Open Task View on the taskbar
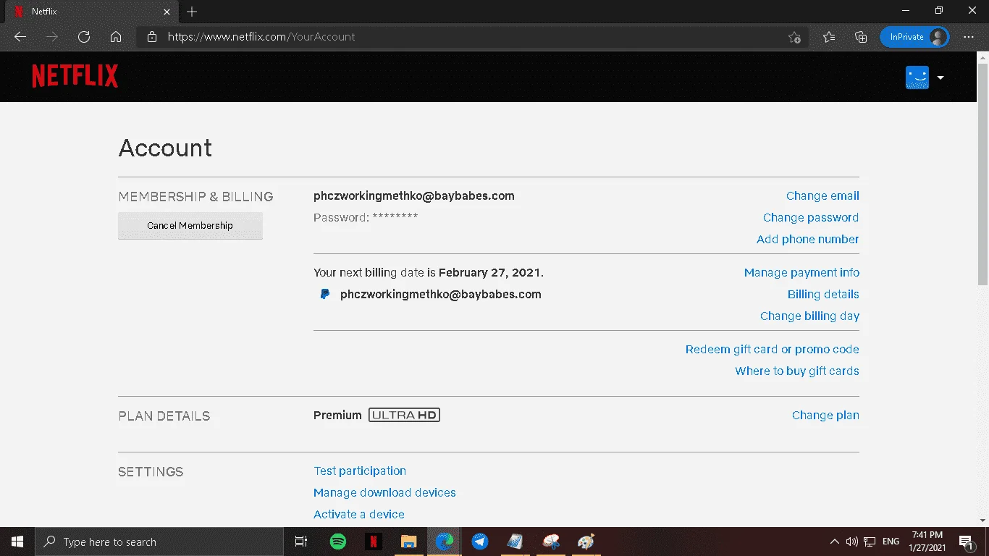Image resolution: width=989 pixels, height=556 pixels. pyautogui.click(x=301, y=542)
